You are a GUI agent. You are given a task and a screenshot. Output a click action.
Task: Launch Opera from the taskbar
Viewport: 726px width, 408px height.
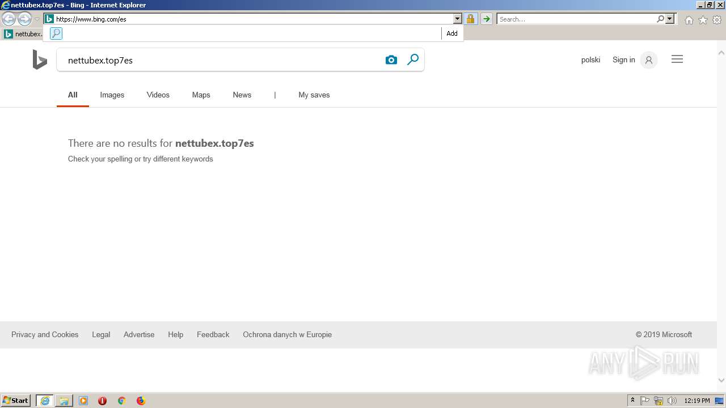103,401
